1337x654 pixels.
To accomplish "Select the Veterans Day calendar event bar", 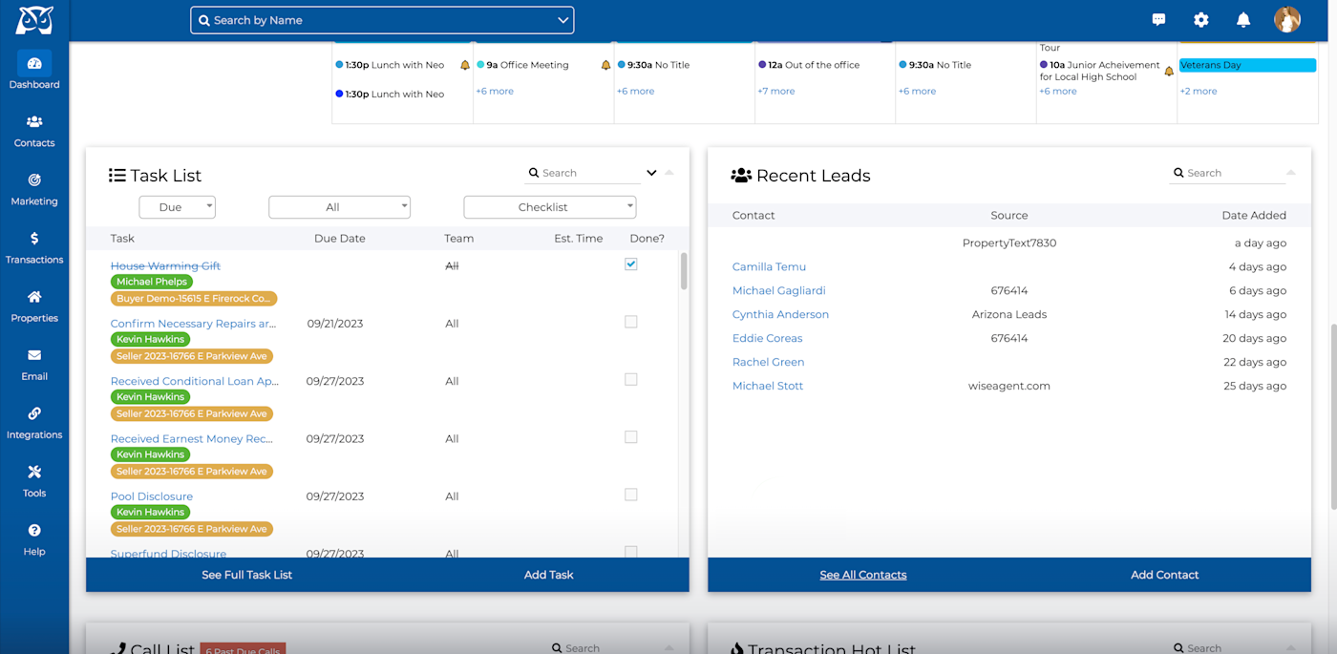I will click(x=1247, y=65).
